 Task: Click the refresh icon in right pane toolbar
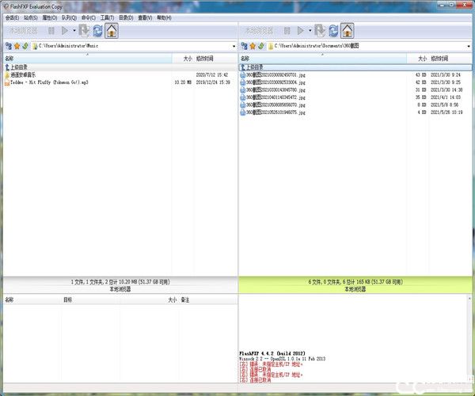point(333,31)
